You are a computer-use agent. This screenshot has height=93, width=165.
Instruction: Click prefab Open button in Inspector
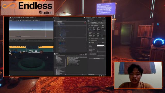tap(93, 24)
